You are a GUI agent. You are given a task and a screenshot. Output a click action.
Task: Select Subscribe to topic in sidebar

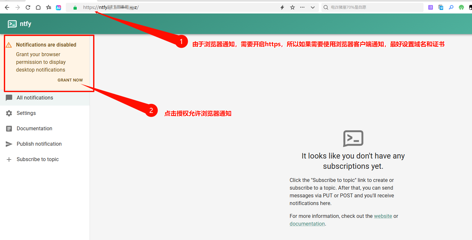(x=45, y=159)
